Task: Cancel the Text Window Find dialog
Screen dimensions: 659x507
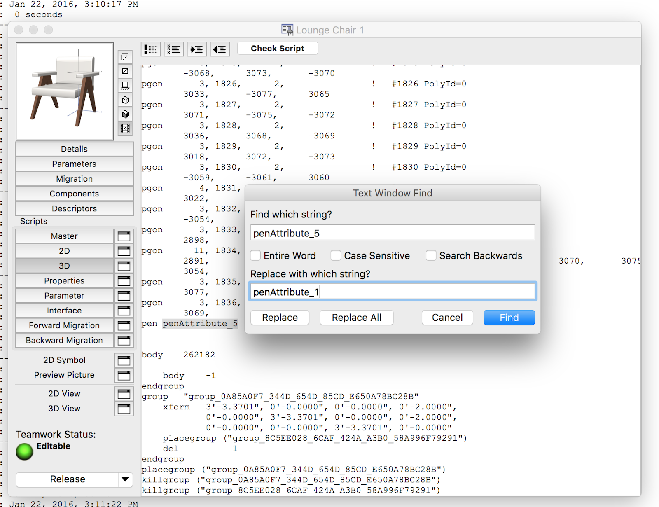Action: click(447, 318)
